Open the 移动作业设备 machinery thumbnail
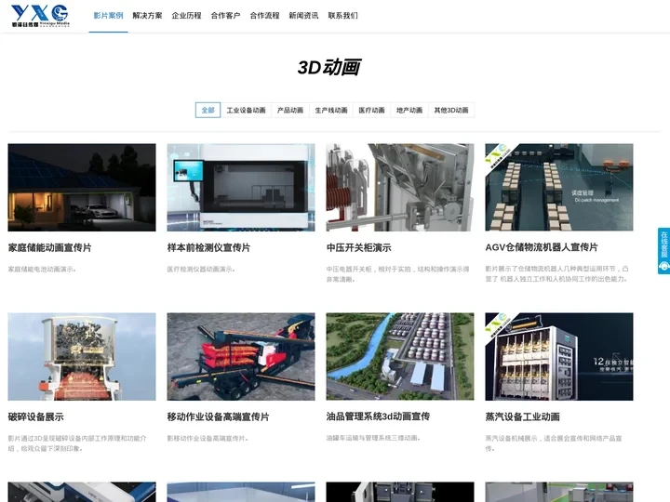Viewport: 670px width, 502px height. (x=241, y=357)
